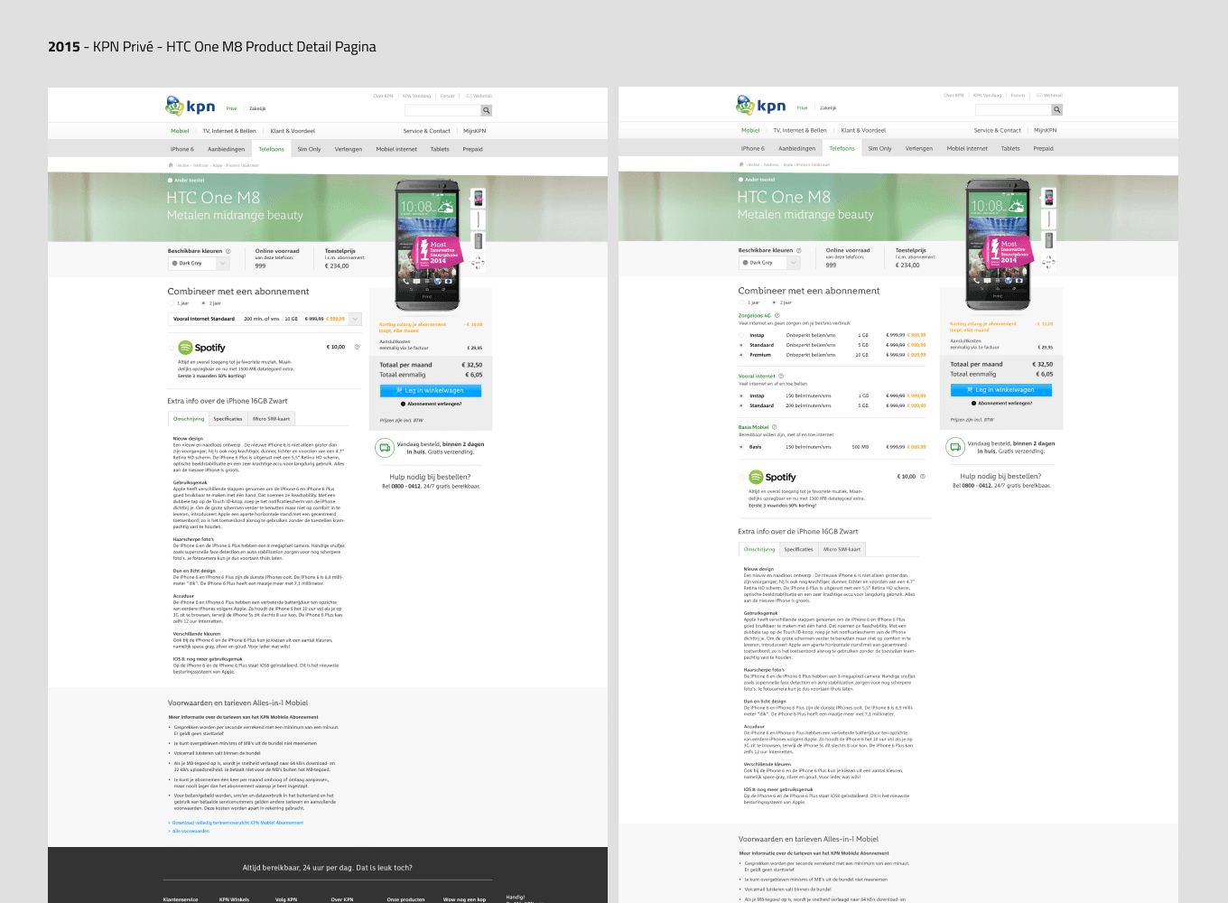
Task: Select Zorgeloos 4G Instap plan radio
Action: [x=741, y=335]
